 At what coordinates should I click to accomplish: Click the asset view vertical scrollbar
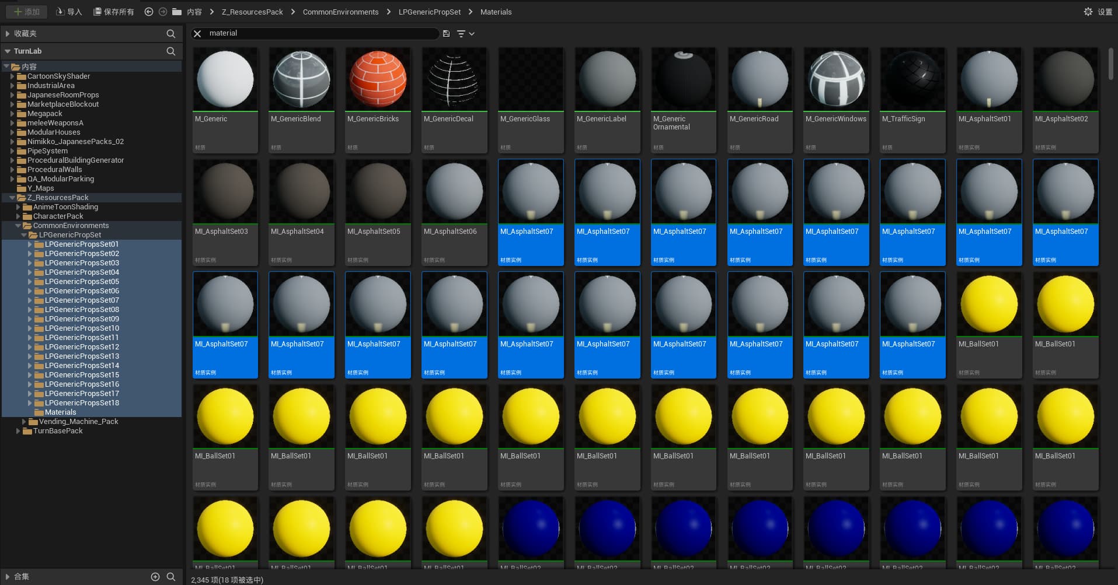point(1110,64)
